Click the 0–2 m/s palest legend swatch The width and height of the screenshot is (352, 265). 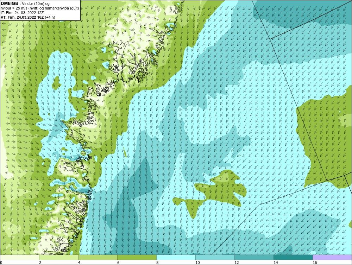(20, 257)
